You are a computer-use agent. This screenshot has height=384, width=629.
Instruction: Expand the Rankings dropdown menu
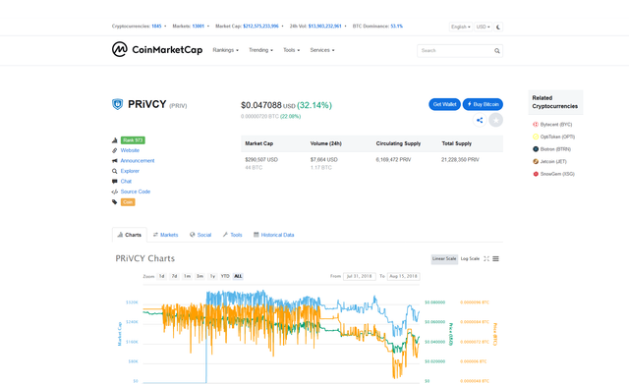pos(225,50)
